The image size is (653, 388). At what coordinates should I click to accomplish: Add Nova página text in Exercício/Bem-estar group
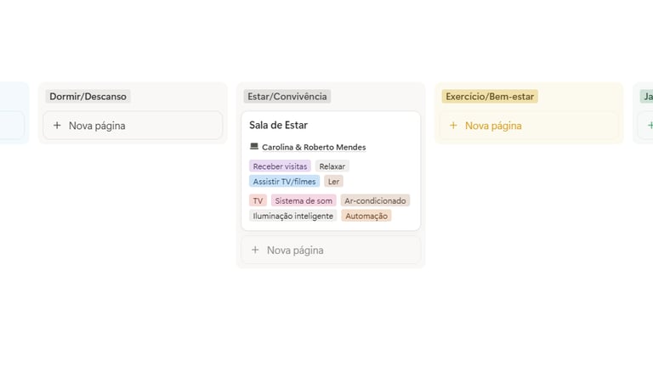pos(493,126)
